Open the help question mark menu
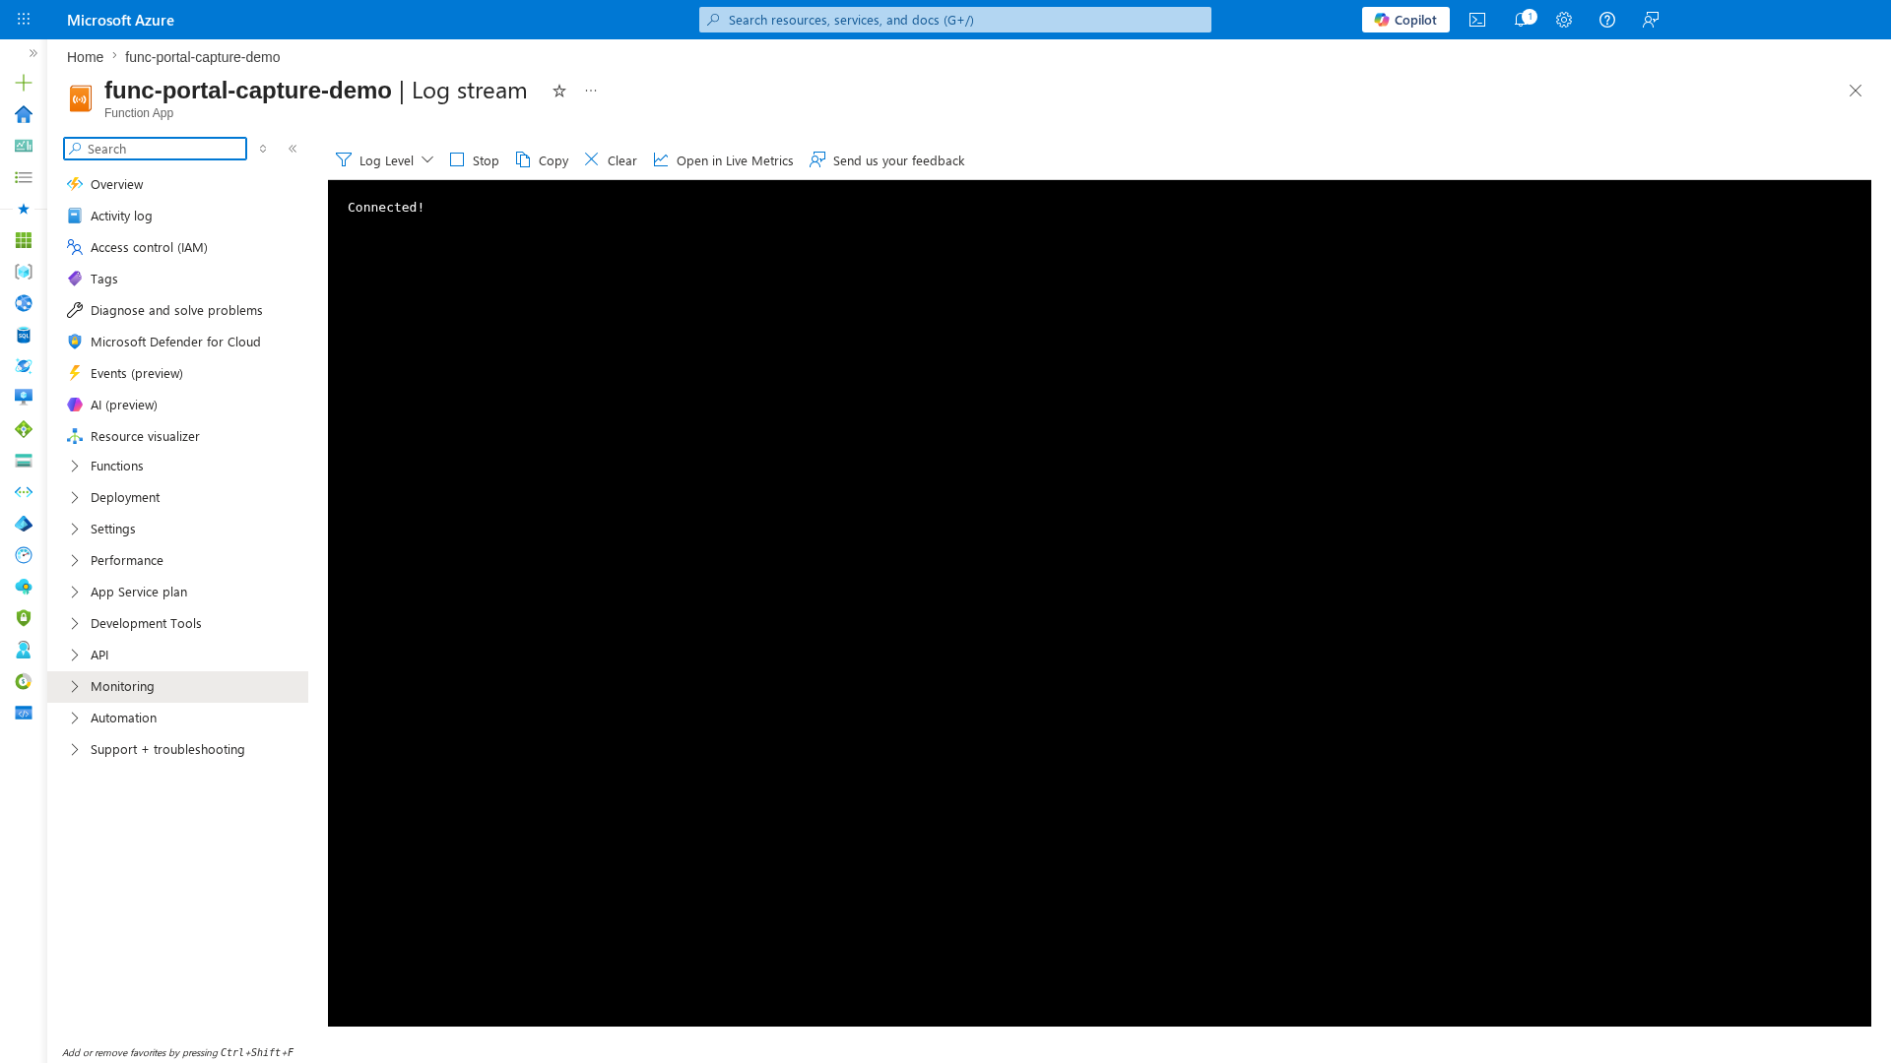 pos(1607,20)
